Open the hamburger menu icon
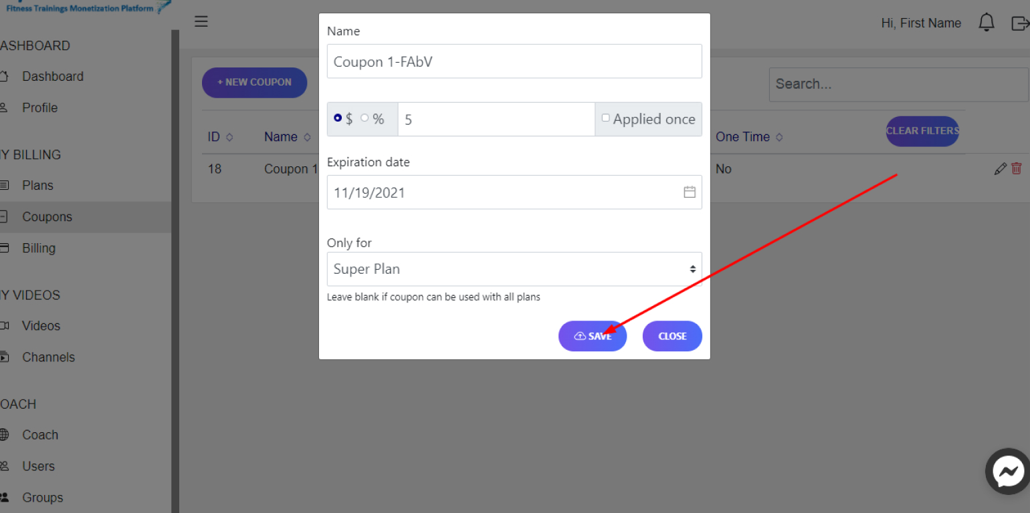This screenshot has width=1030, height=513. click(x=201, y=21)
